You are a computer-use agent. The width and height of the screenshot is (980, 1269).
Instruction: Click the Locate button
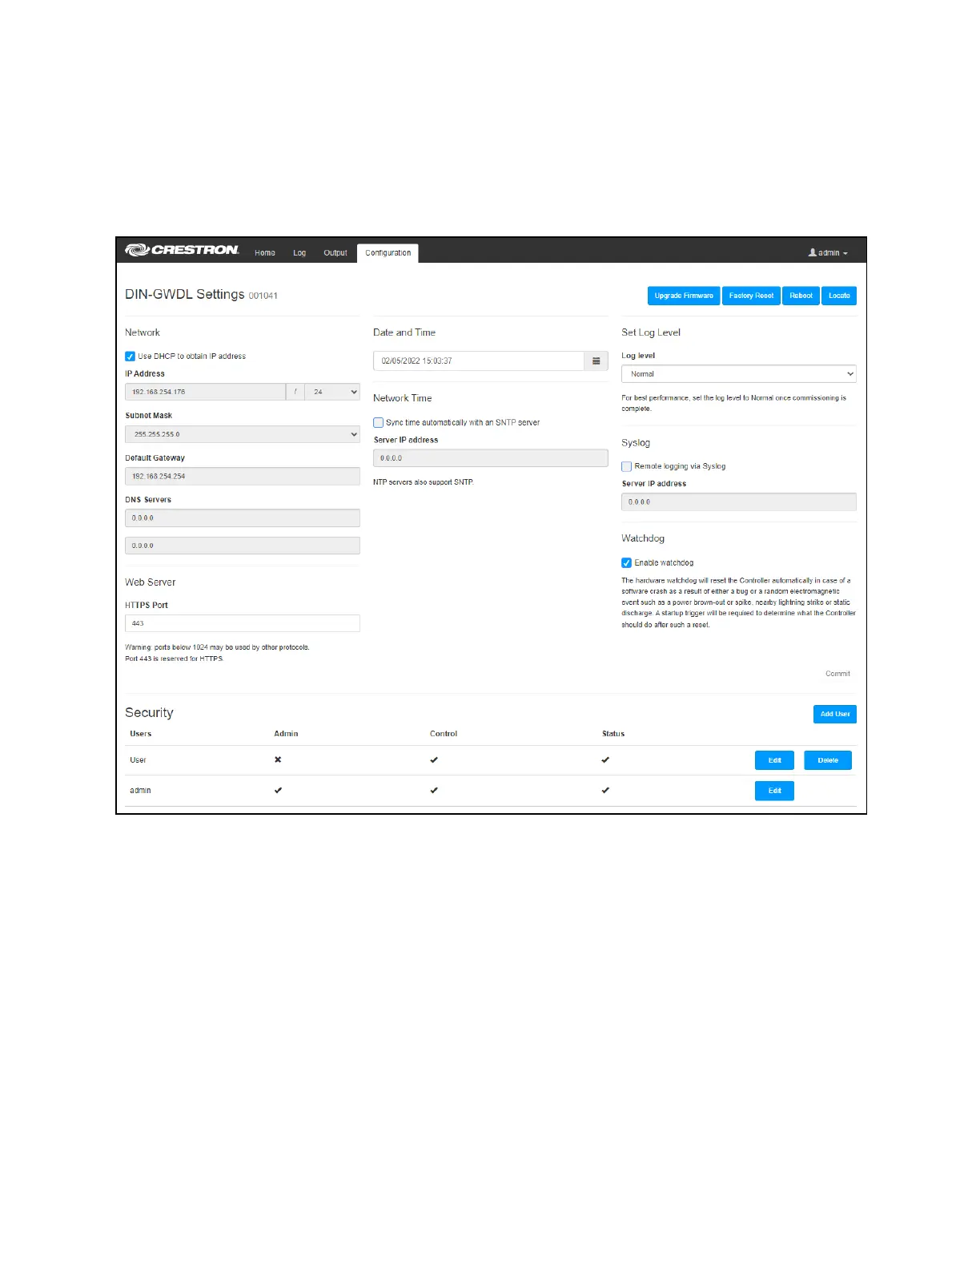pyautogui.click(x=839, y=296)
